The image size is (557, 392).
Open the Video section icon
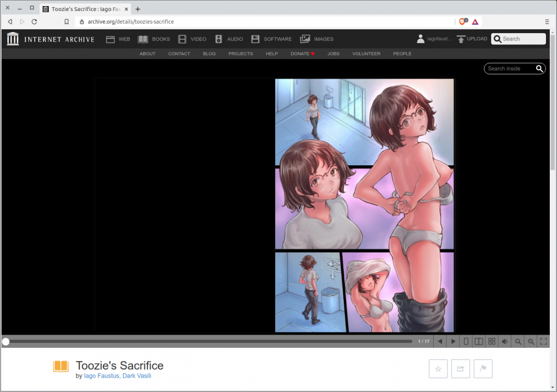tap(182, 39)
